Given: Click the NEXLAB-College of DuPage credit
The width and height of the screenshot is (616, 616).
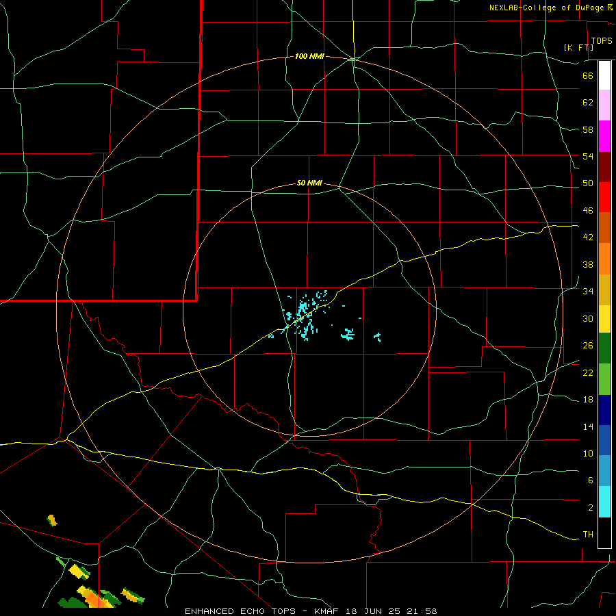Looking at the screenshot, I should point(546,8).
